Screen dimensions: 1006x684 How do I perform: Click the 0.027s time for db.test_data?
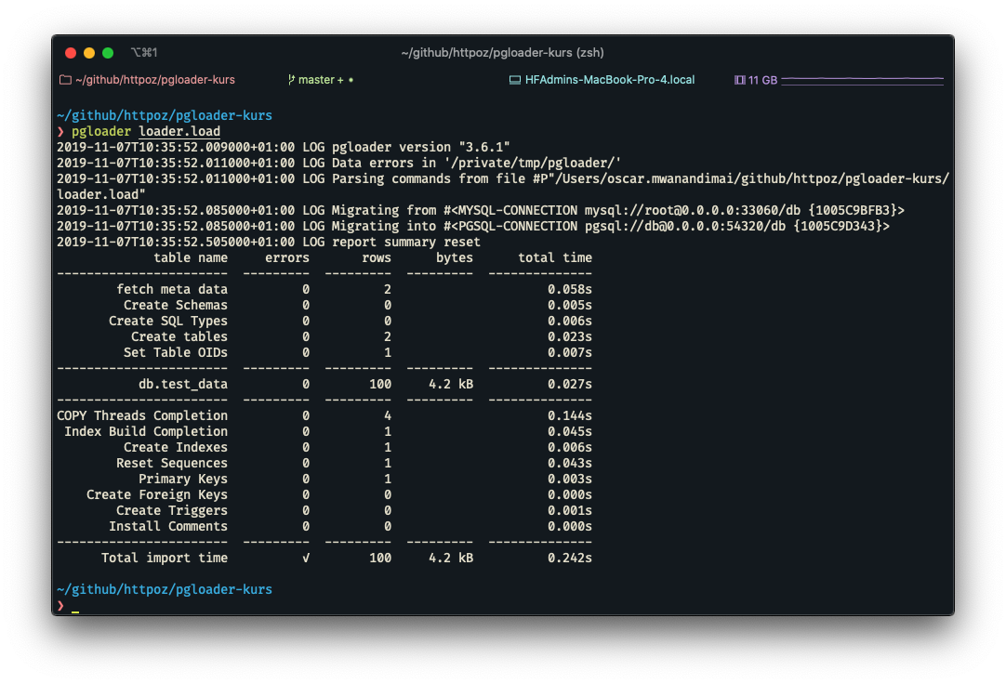point(570,384)
